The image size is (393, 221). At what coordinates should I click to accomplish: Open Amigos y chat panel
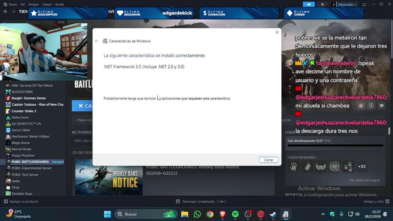click(x=376, y=201)
